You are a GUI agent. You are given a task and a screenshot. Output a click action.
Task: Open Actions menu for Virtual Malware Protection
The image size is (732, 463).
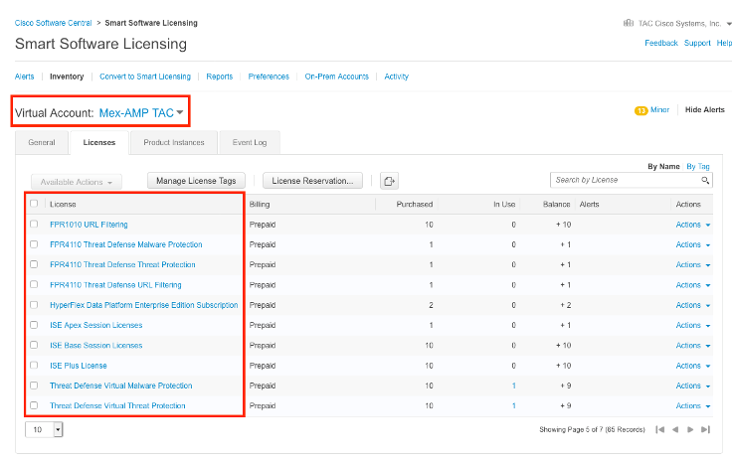point(693,386)
